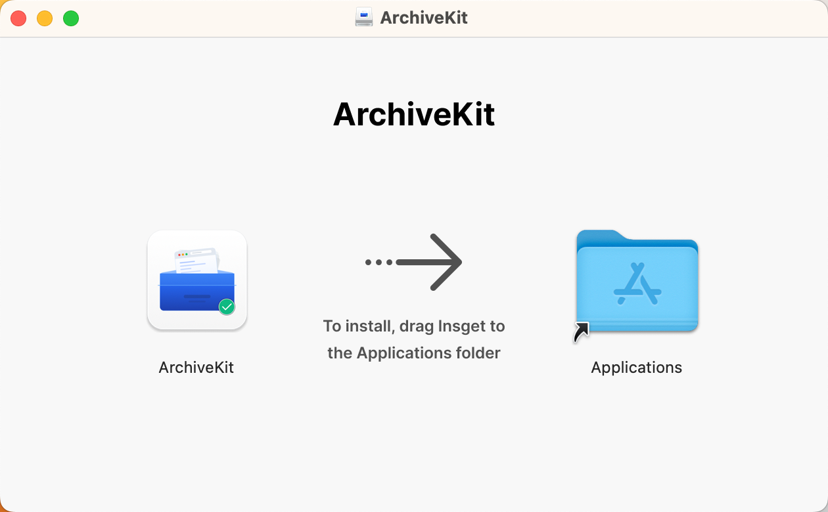
Task: Click the arrow pointing toward Applications
Action: click(x=430, y=261)
